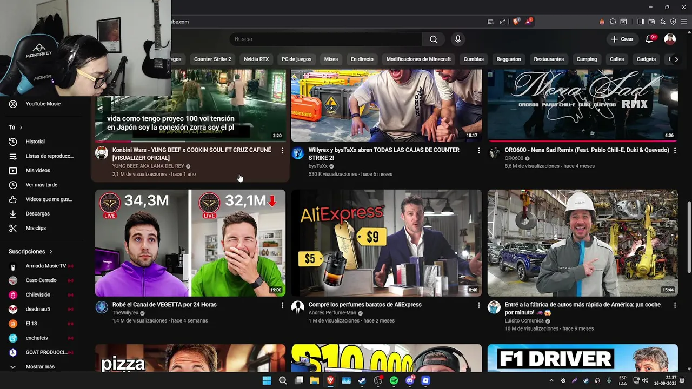
Task: Open the browser hamburger menu
Action: pyautogui.click(x=684, y=22)
